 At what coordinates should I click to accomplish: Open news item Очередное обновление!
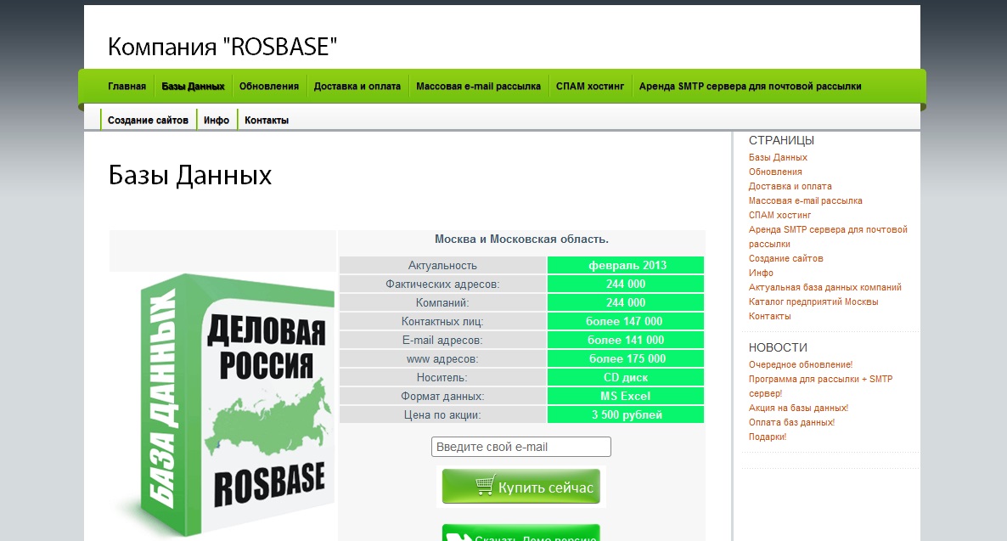tap(800, 364)
